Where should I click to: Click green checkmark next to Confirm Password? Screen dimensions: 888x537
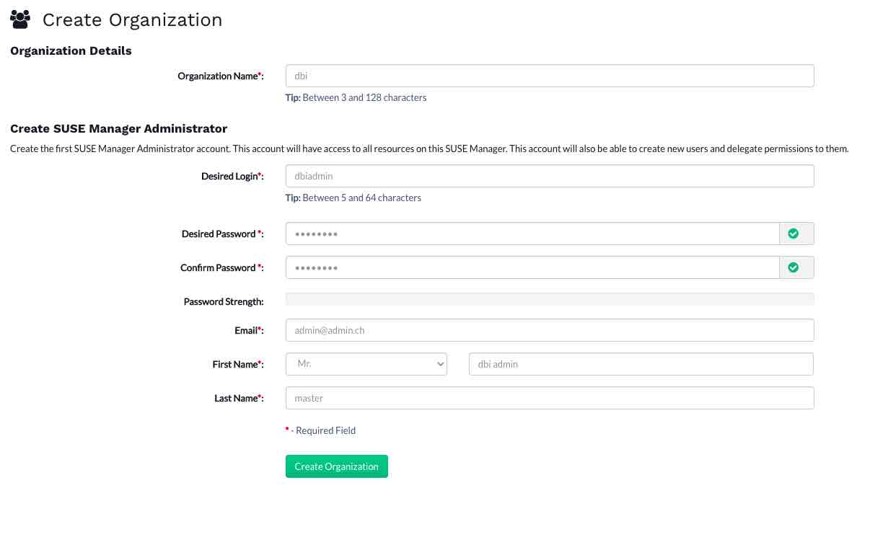point(794,267)
